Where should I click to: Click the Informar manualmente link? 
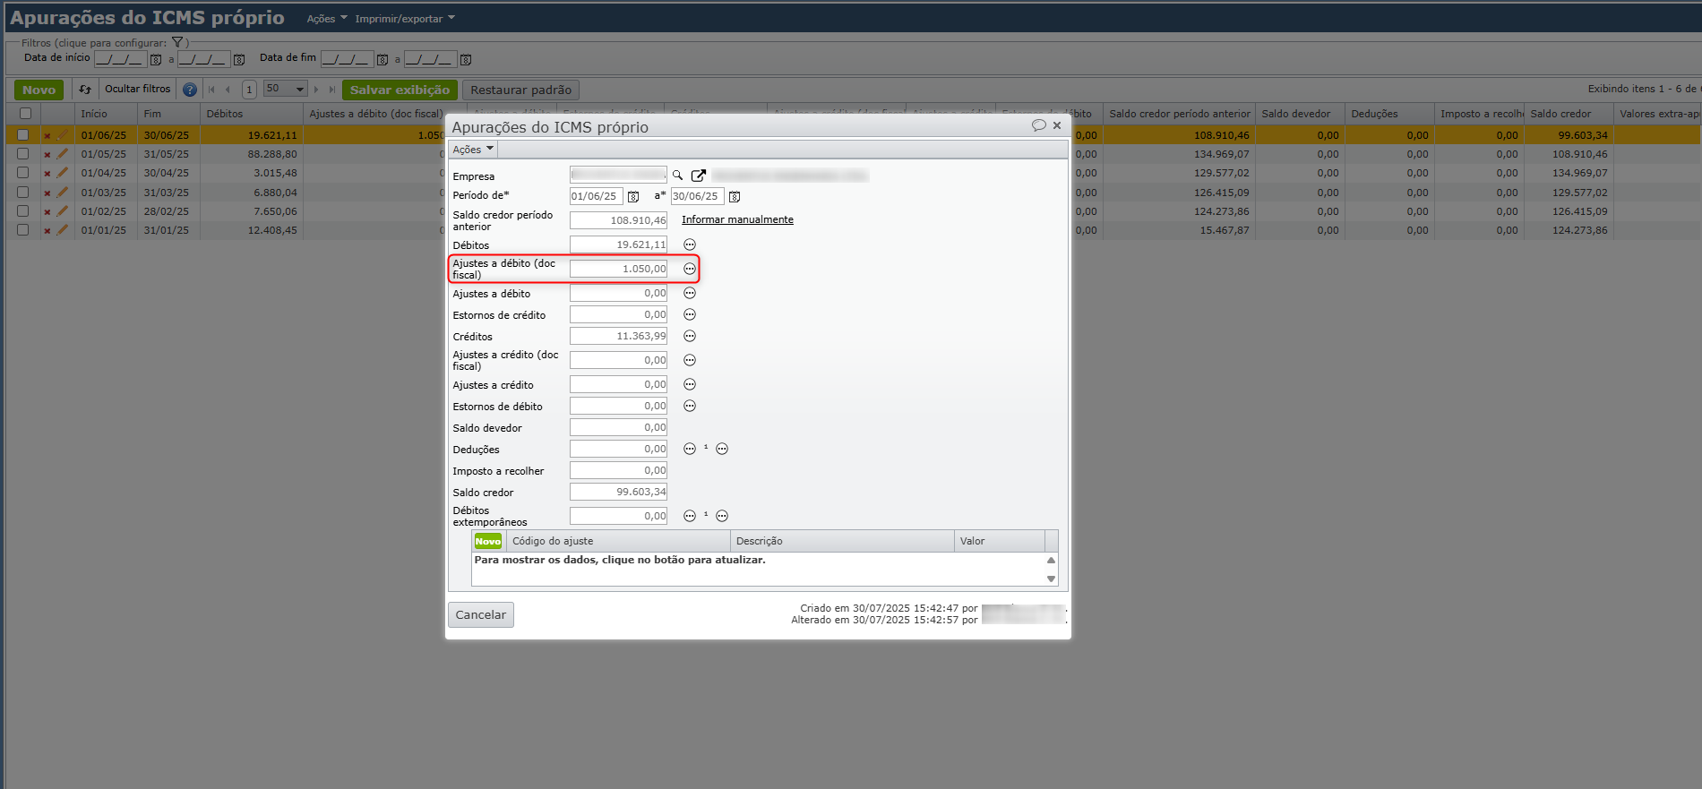(x=737, y=219)
